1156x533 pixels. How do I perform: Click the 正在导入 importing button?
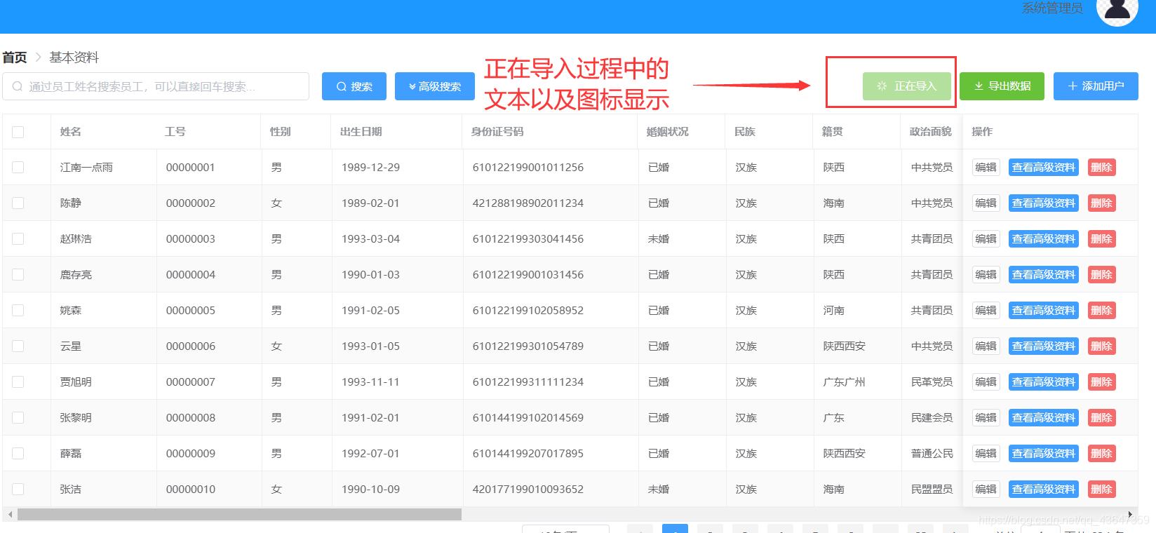[x=907, y=86]
